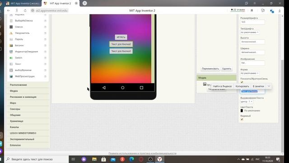Select the Пароль component icon

coord(11,39)
